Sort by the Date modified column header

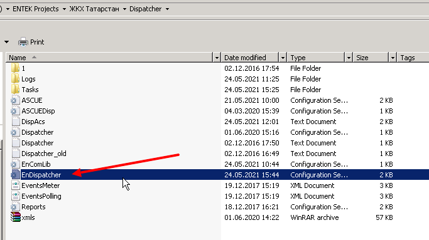(250, 58)
